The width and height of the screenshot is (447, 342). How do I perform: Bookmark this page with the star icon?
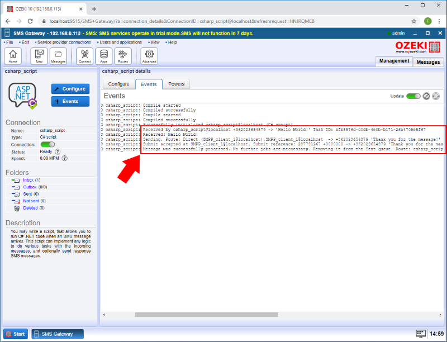pyautogui.click(x=414, y=21)
